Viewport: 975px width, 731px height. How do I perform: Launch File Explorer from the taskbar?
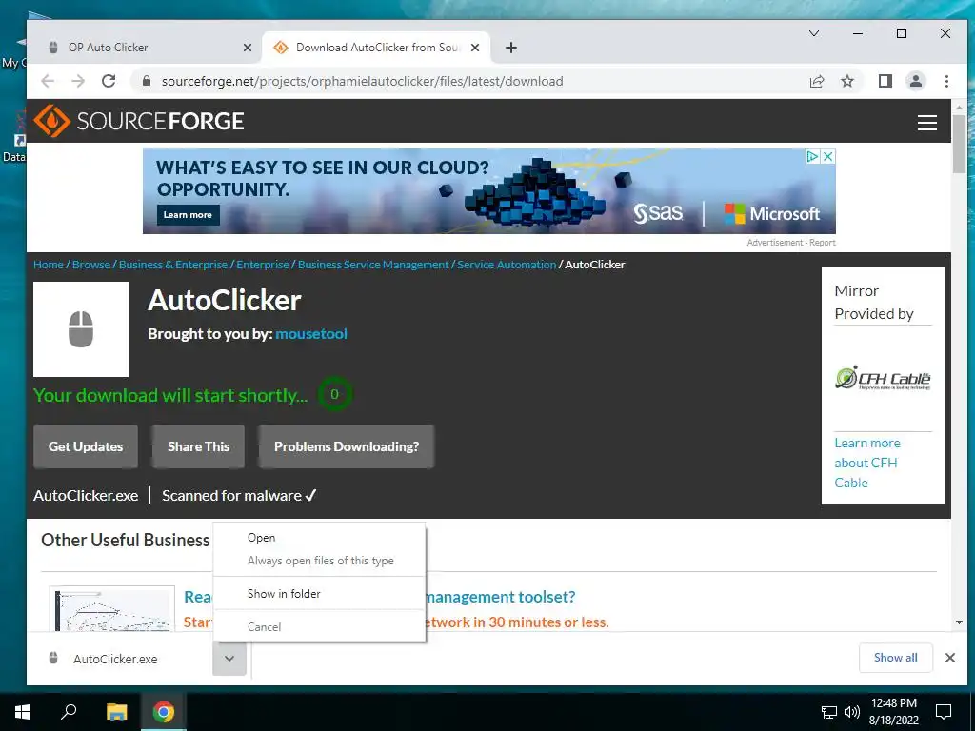[116, 712]
